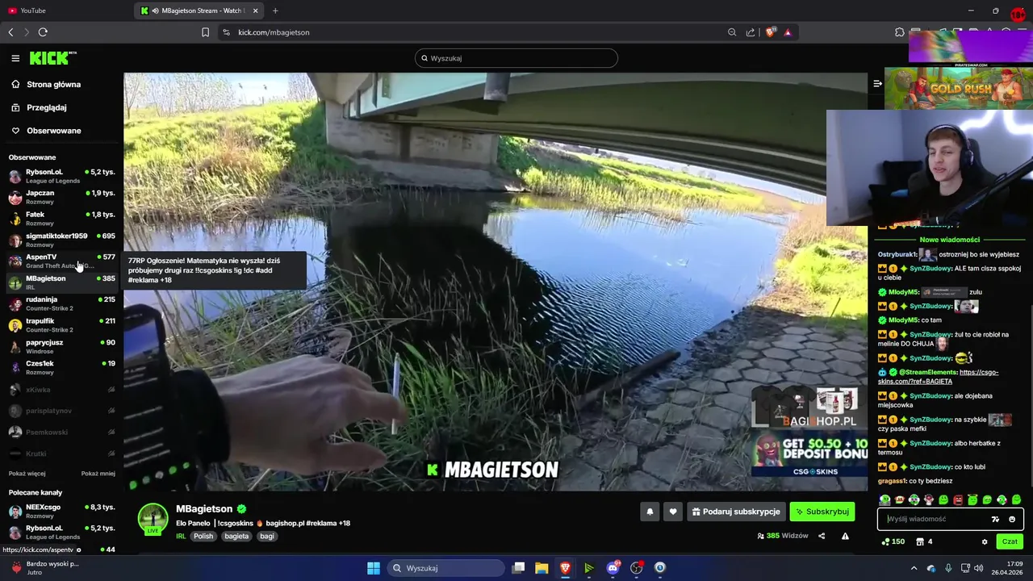Open the chat shop icon showing 4

coord(924,541)
